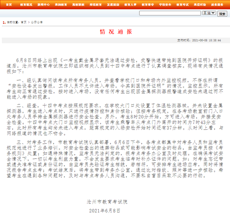
Task: Click the 首页 breadcrumb link
Action: pyautogui.click(x=24, y=22)
